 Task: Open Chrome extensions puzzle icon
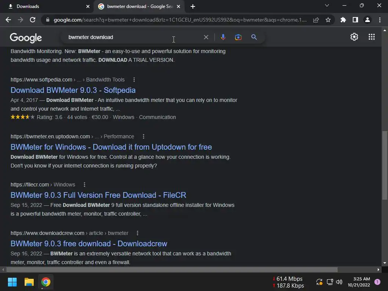point(343,20)
